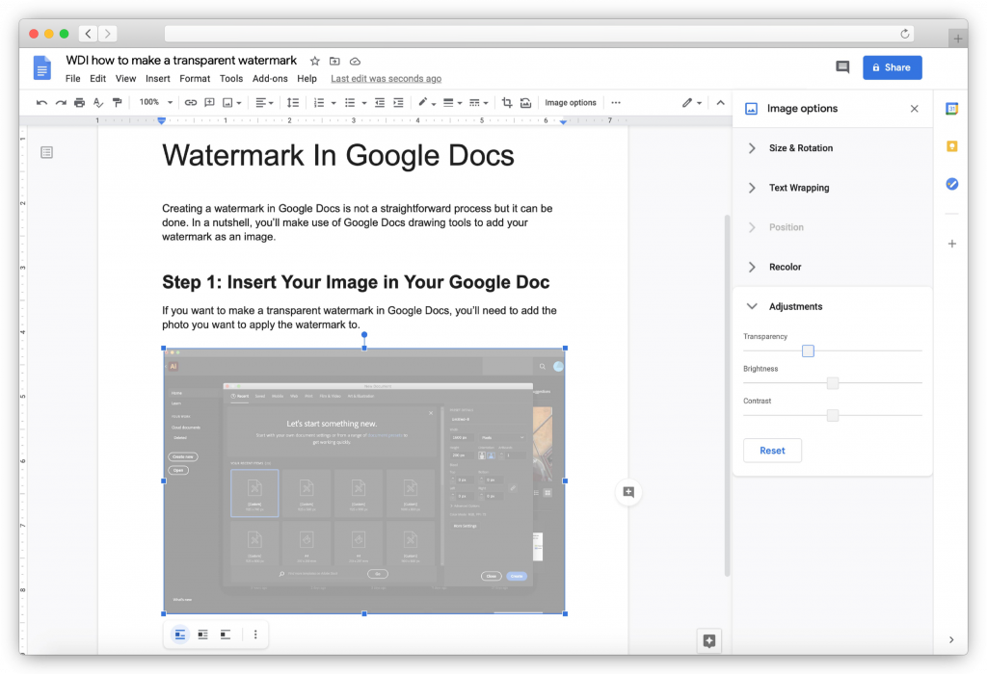Select the Wrap text image option
Screen dimensions: 987x674
(x=202, y=634)
